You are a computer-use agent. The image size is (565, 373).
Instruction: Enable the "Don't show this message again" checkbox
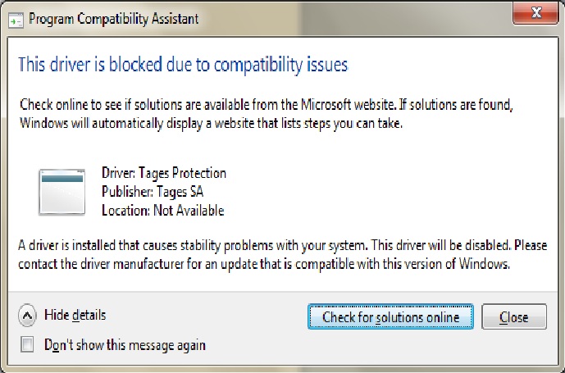(27, 344)
